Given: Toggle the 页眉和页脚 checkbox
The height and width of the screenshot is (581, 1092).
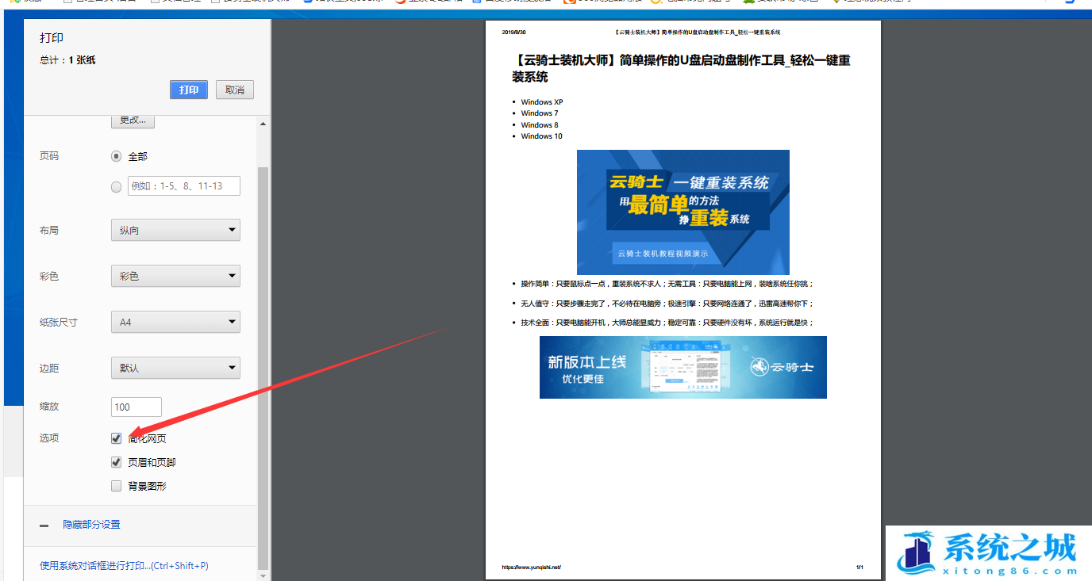Looking at the screenshot, I should click(117, 462).
